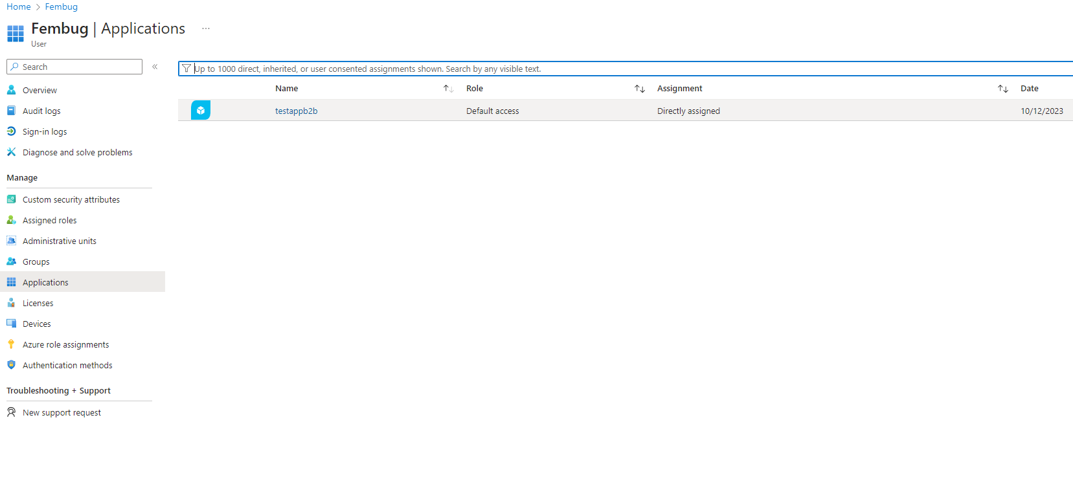
Task: Click the Devices monitor icon
Action: tap(11, 324)
